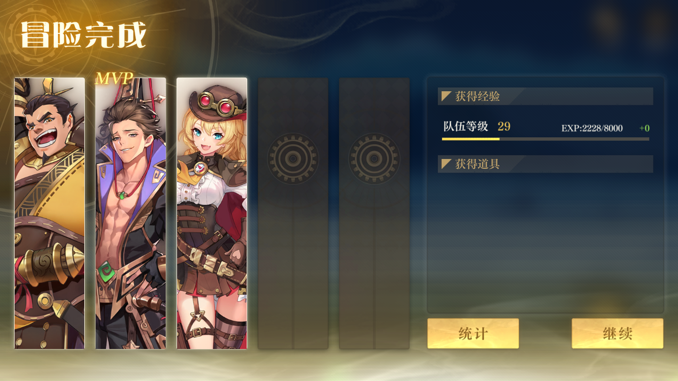The image size is (678, 381).
Task: Select the blonde steampunk girl card
Action: [212, 214]
